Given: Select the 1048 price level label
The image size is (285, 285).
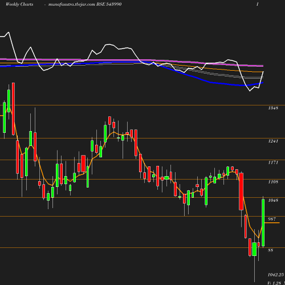Looking at the screenshot, I should 273,200.
